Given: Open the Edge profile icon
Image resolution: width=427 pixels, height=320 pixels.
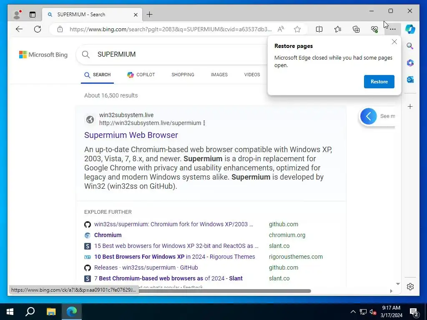Looking at the screenshot, I should click(17, 15).
